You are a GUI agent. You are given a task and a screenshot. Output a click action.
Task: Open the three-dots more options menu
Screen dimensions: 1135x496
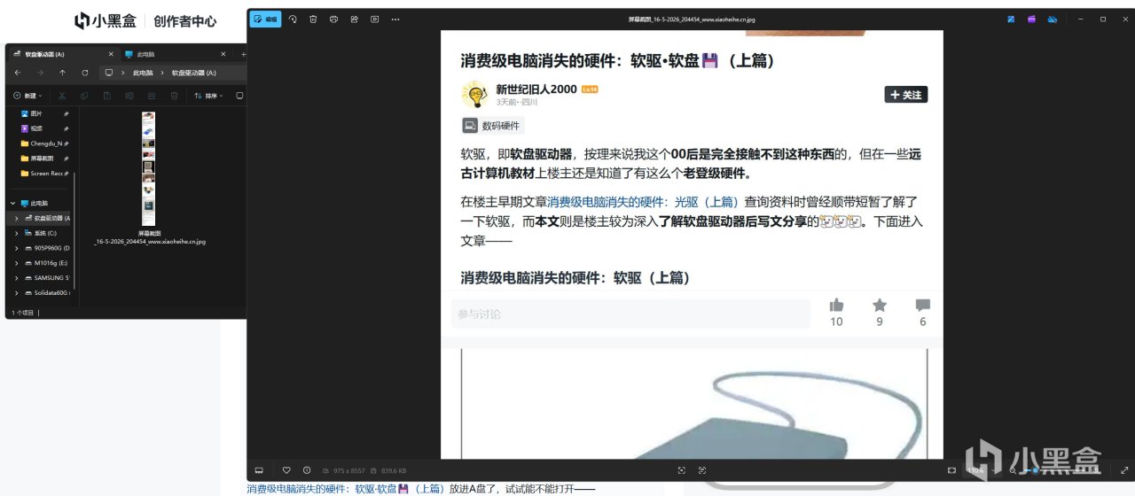pos(395,19)
